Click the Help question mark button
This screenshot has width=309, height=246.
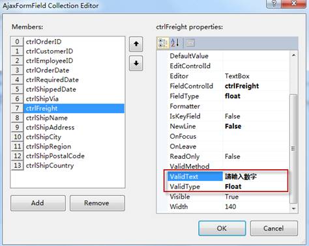pos(274,3)
